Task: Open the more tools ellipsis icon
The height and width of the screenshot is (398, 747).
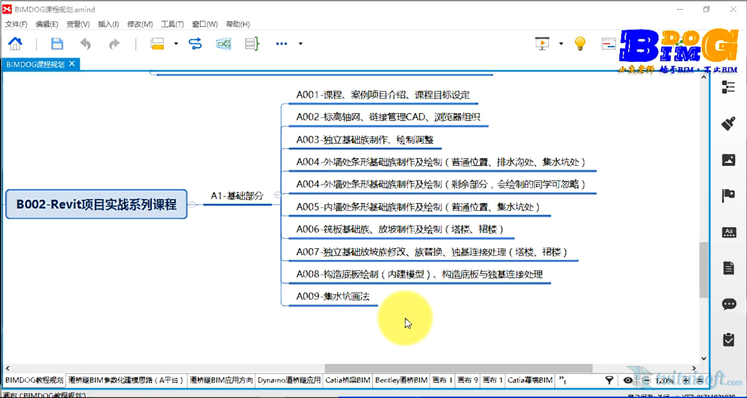Action: tap(281, 44)
